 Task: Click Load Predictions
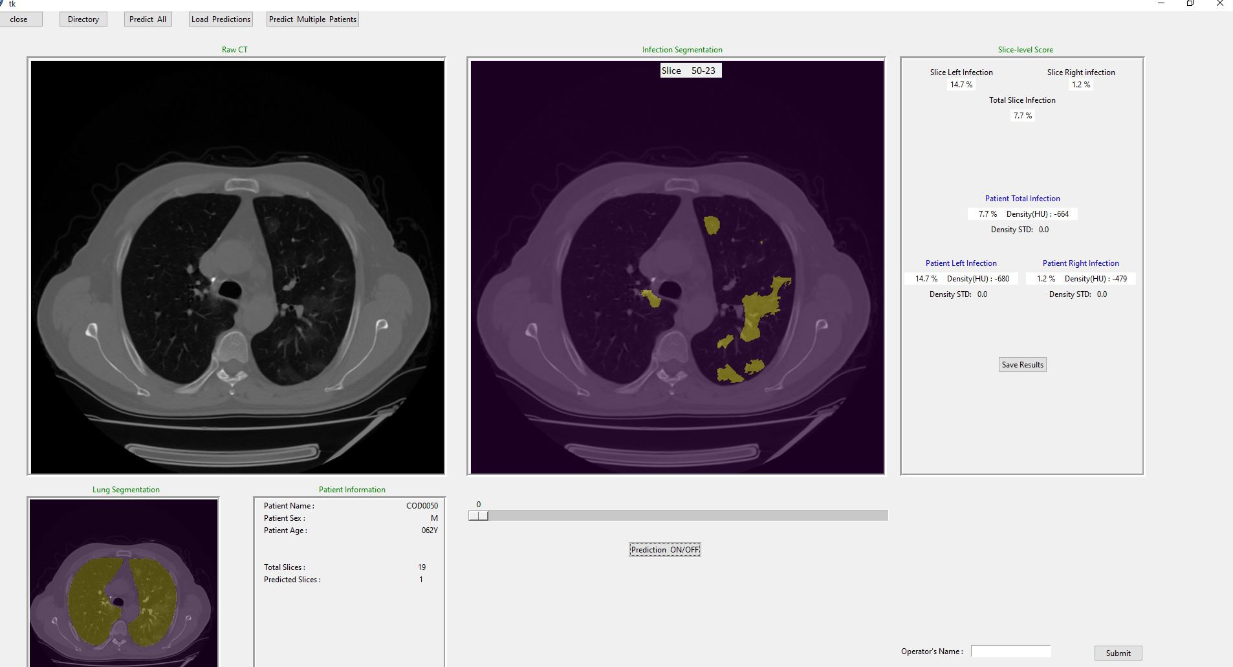pyautogui.click(x=221, y=19)
